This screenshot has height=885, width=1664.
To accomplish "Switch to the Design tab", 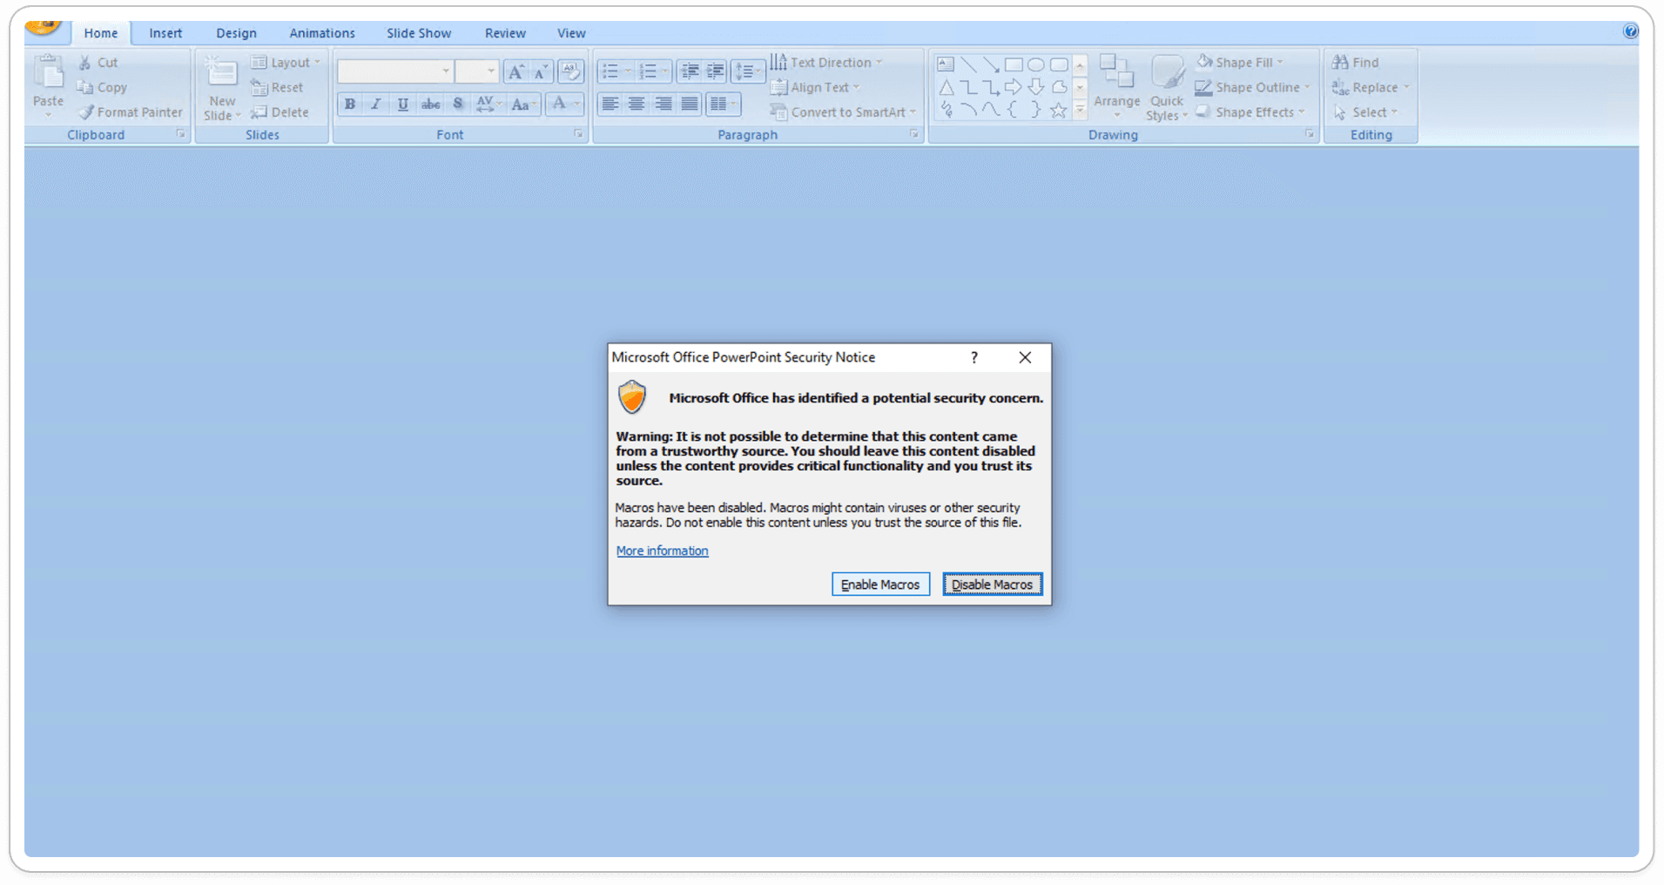I will coord(236,33).
